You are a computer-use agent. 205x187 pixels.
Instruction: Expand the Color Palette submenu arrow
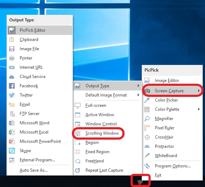[x=199, y=109]
